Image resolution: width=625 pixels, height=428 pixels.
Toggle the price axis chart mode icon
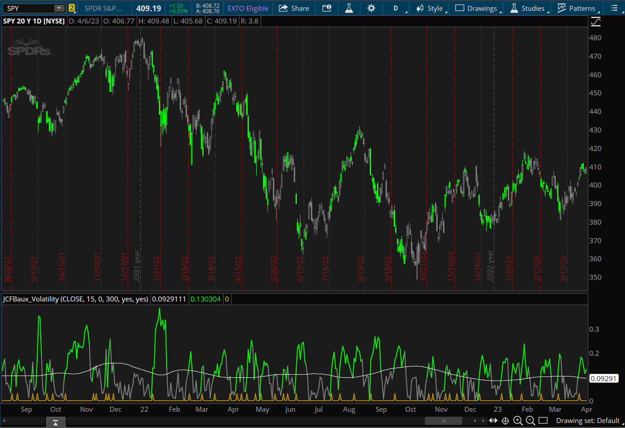point(596,21)
